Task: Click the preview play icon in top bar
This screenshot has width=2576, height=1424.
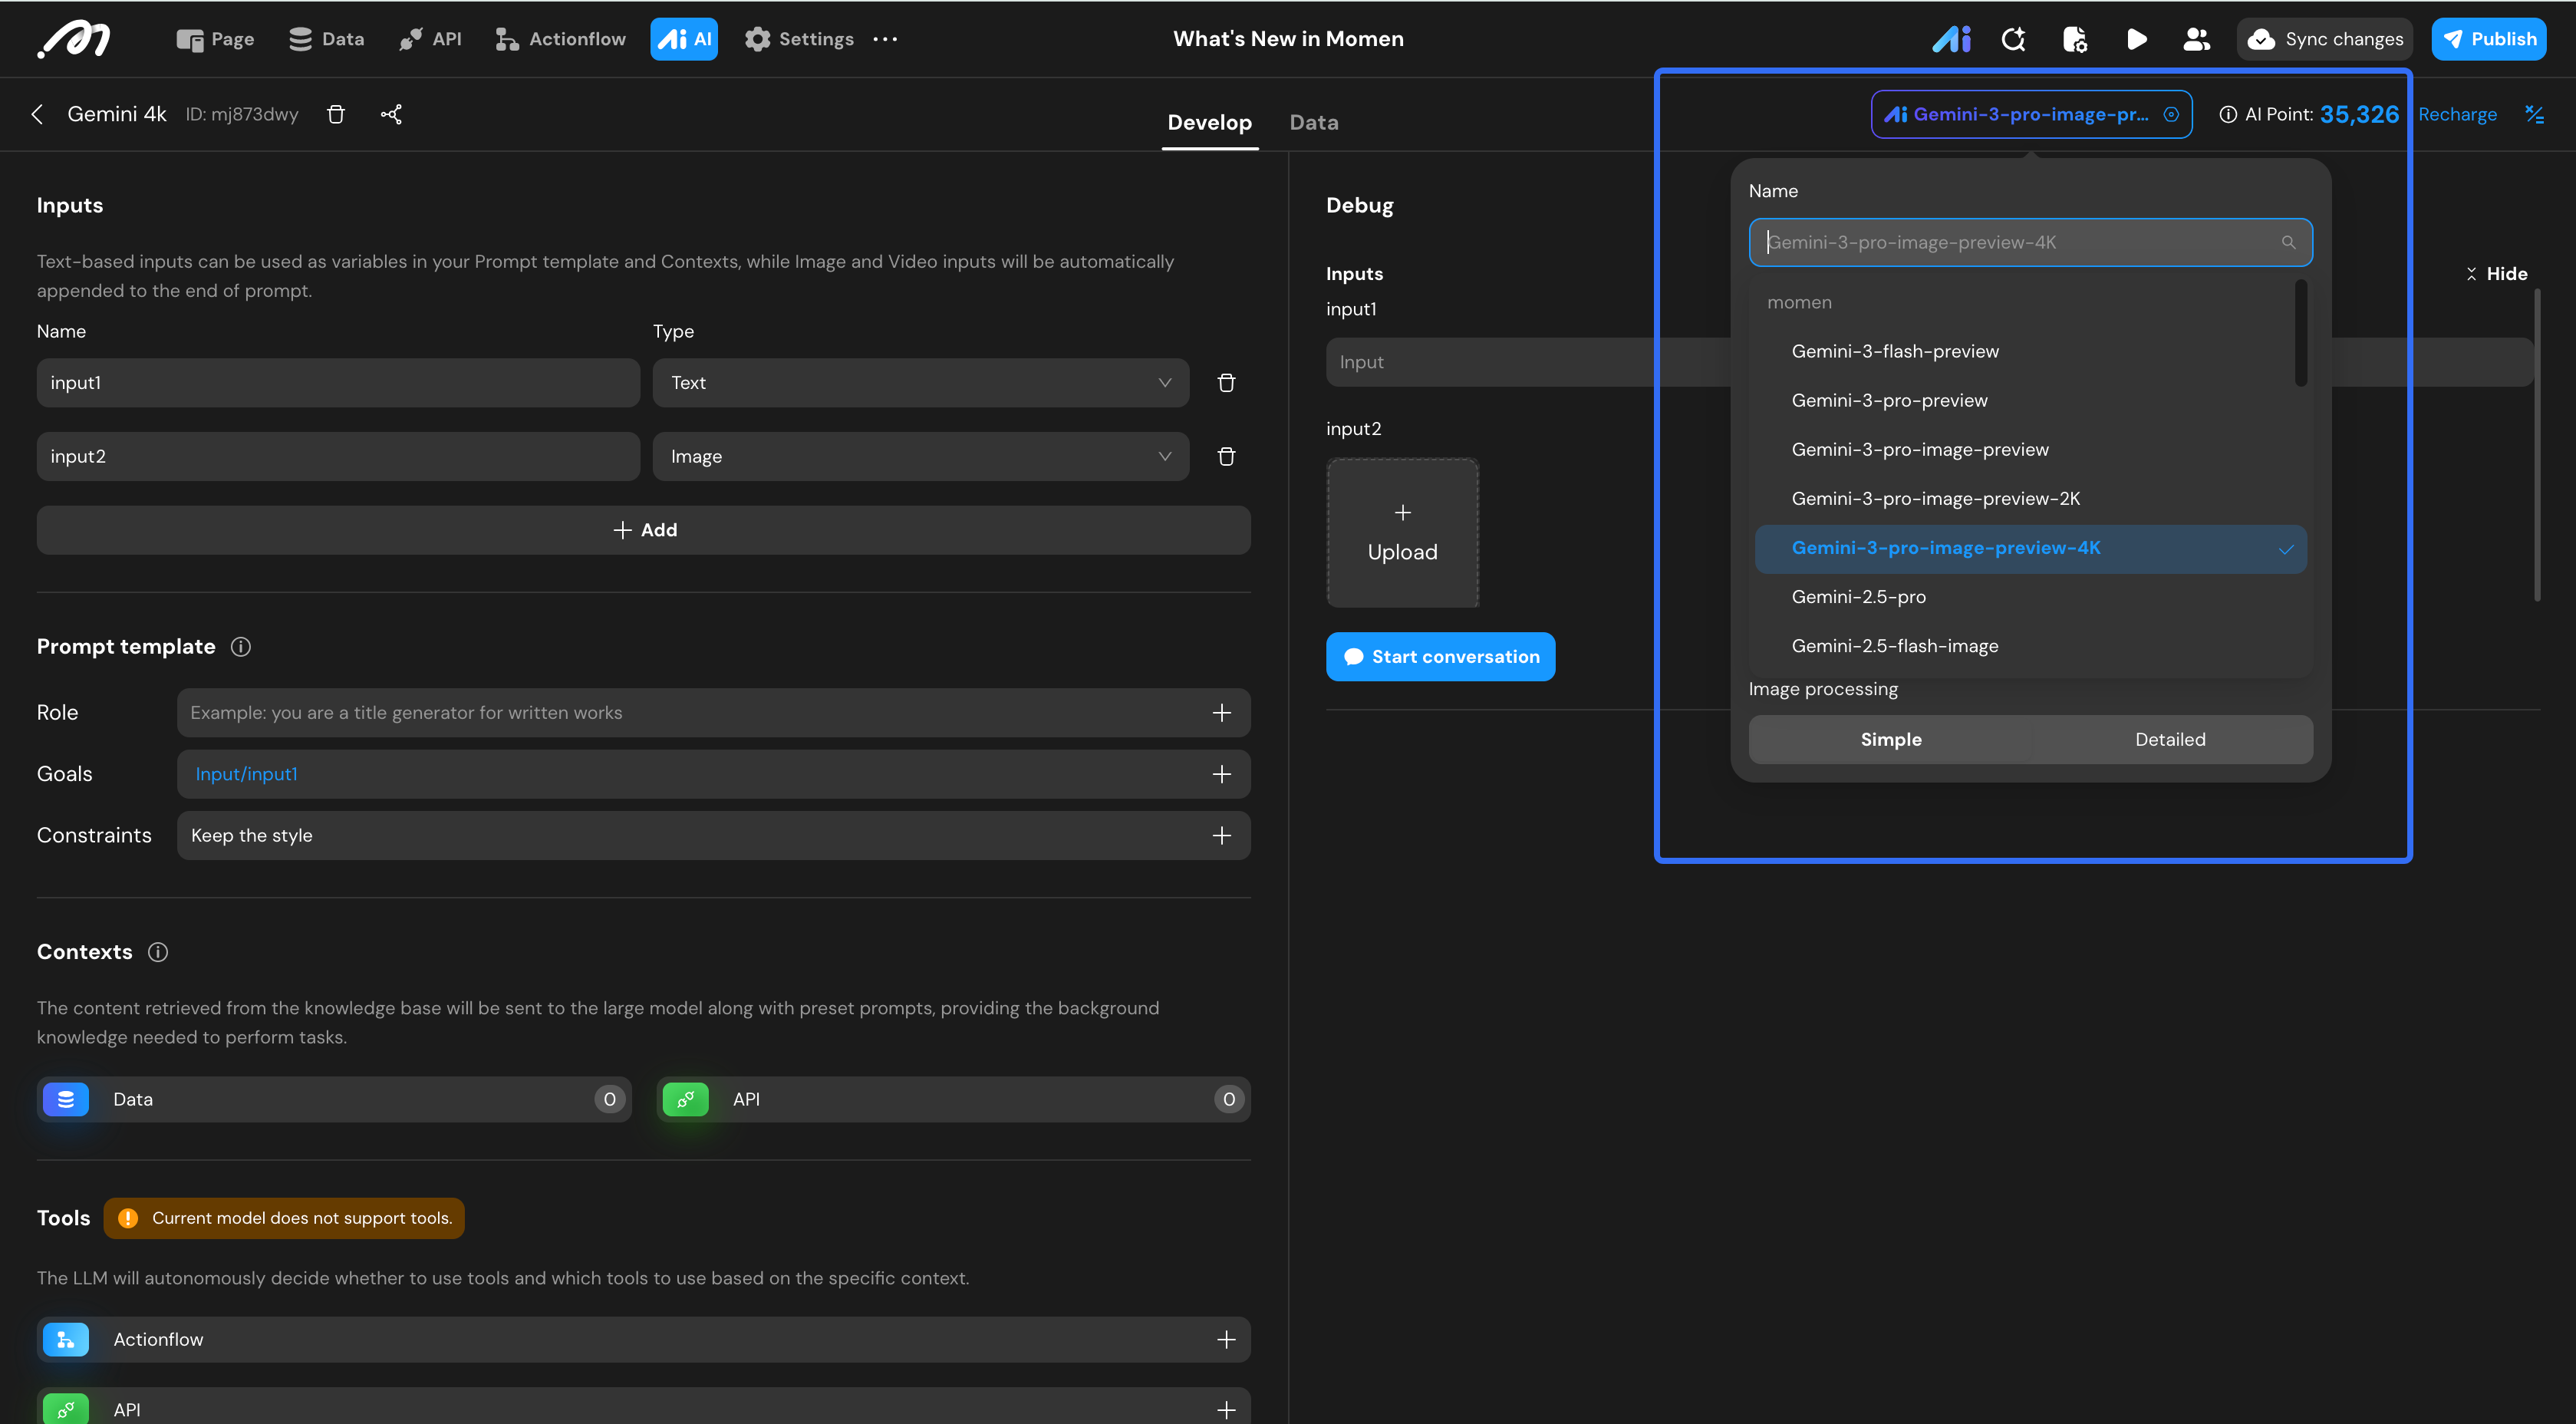Action: (2136, 39)
